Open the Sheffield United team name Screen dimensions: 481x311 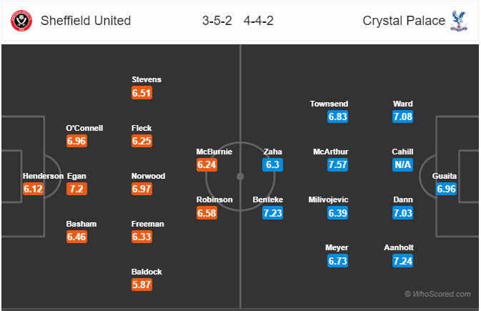pos(86,21)
